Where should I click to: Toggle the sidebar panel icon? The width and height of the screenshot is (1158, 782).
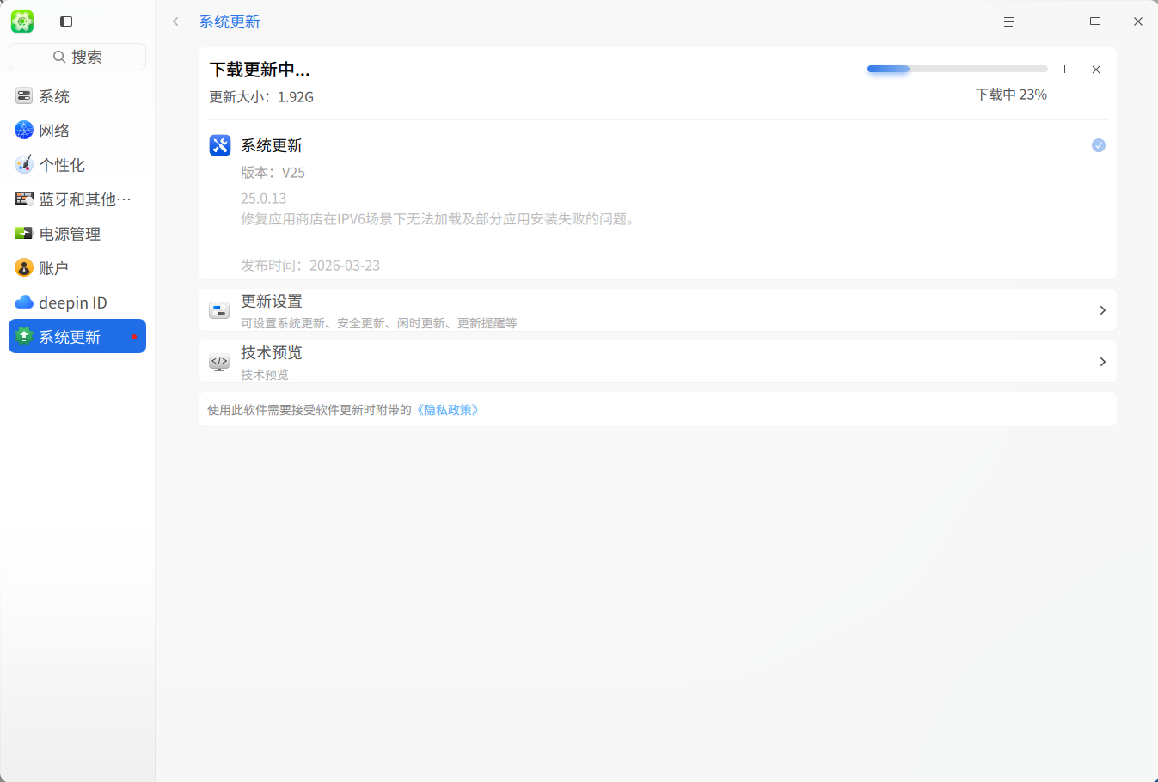click(x=65, y=21)
